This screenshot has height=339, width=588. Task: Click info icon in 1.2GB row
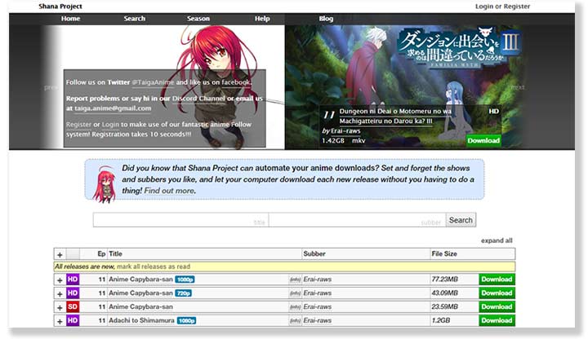[x=295, y=321]
